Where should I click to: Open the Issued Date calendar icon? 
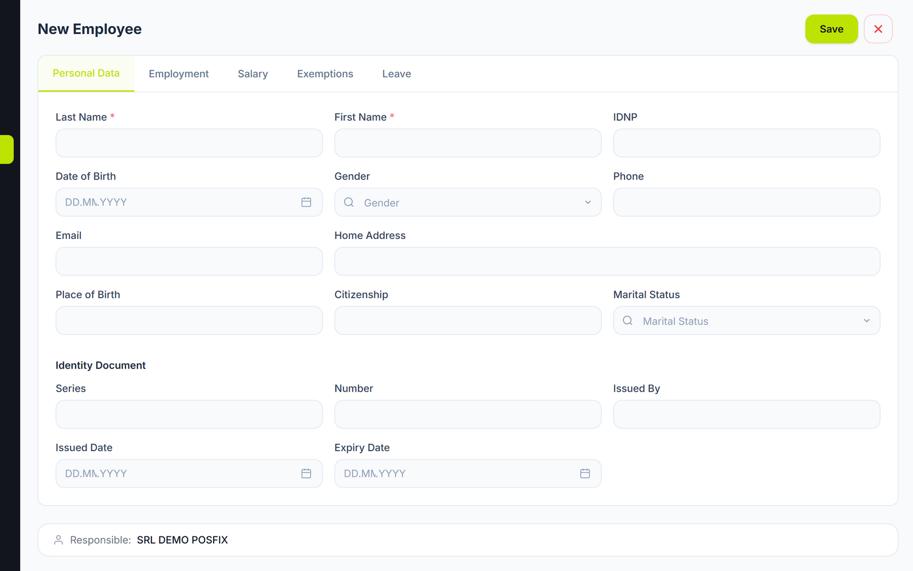coord(306,473)
